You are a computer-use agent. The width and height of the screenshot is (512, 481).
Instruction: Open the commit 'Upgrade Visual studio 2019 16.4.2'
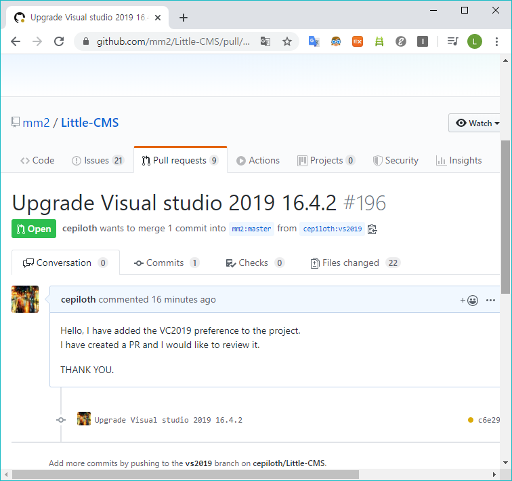point(169,420)
